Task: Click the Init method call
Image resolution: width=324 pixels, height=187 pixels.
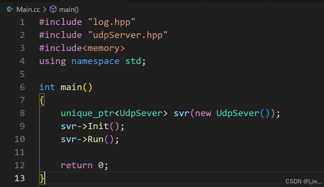Action: (98, 126)
